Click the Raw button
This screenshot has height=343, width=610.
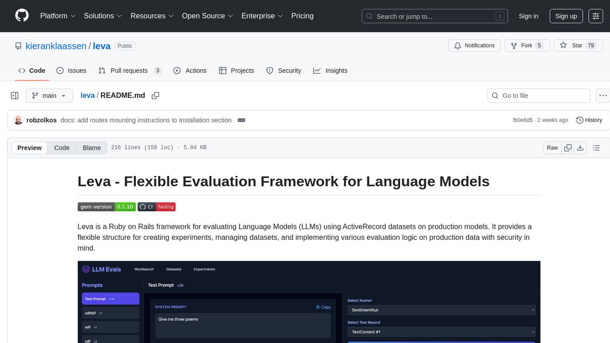coord(552,148)
